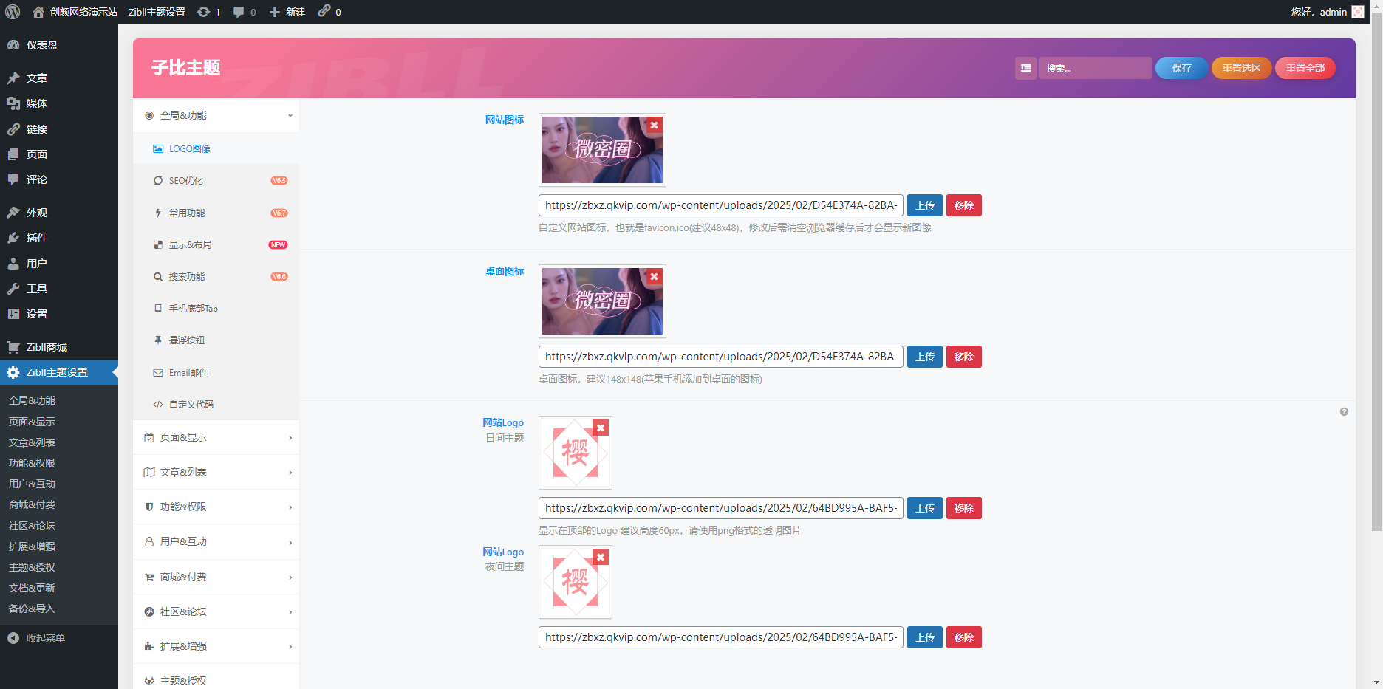Select the 悬浮按钮 tab
The width and height of the screenshot is (1383, 689).
[216, 340]
